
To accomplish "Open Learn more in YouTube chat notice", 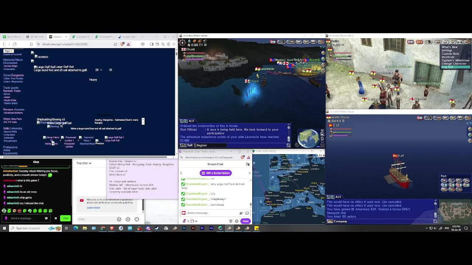I will [93, 208].
